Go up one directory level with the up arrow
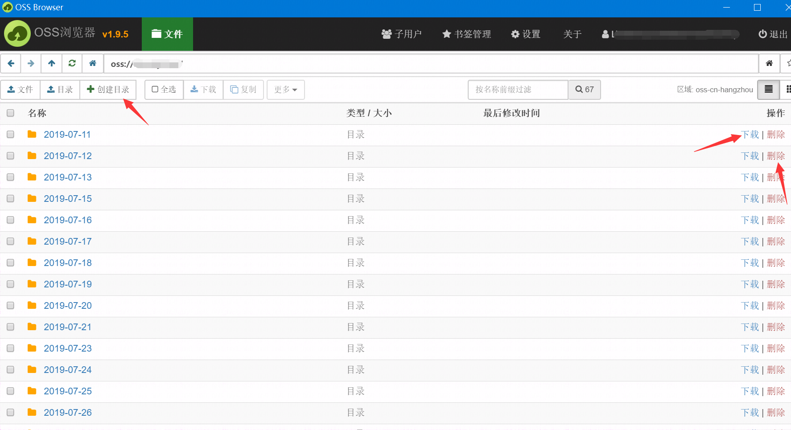791x430 pixels. click(x=51, y=63)
